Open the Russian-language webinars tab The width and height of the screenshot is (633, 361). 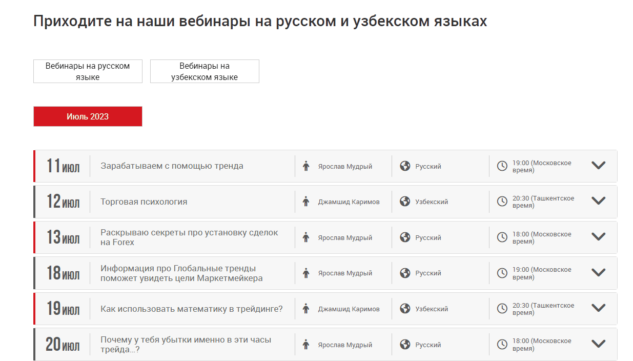tap(88, 71)
